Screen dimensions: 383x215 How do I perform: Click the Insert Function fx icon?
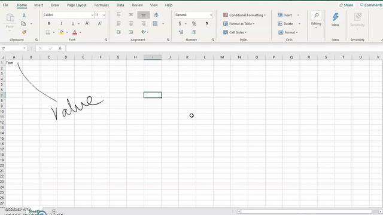click(x=60, y=48)
